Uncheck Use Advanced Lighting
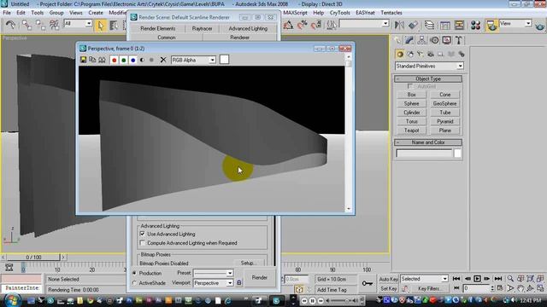The image size is (547, 307). (143, 234)
